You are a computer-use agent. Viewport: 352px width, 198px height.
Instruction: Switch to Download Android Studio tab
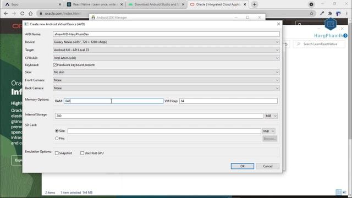tap(156, 4)
